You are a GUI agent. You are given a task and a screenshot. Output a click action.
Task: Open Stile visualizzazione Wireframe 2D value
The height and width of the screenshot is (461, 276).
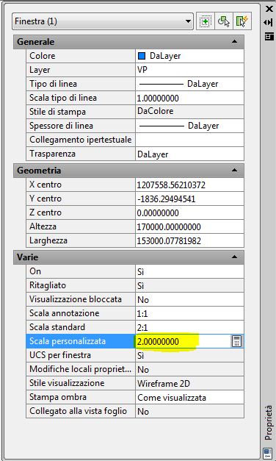[189, 383]
